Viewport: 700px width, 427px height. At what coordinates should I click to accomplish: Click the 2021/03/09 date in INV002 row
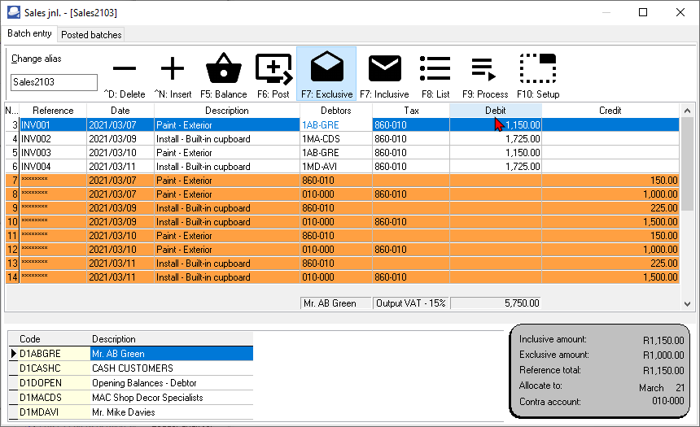click(120, 139)
